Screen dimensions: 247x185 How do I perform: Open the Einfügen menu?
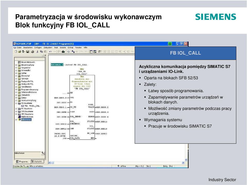click(x=38, y=48)
